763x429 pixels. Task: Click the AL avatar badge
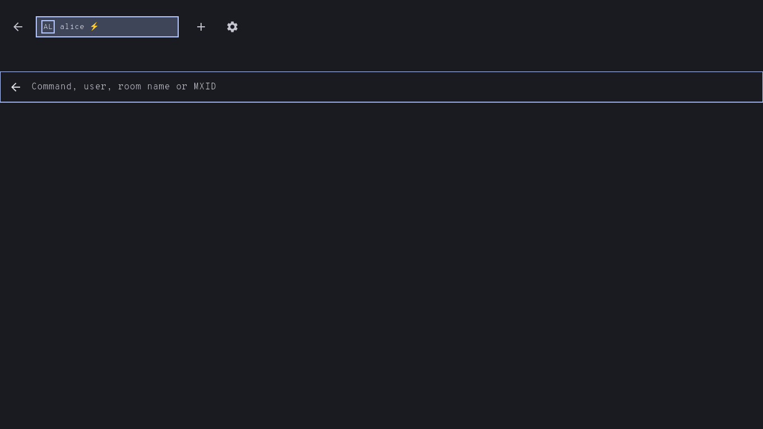(48, 27)
